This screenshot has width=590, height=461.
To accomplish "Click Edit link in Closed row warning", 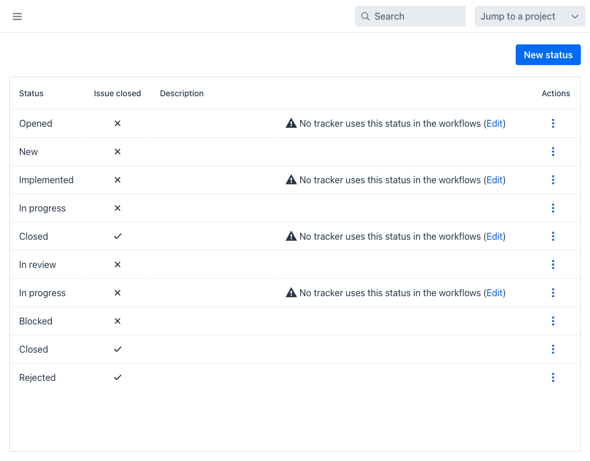I will click(494, 236).
